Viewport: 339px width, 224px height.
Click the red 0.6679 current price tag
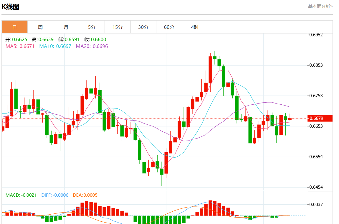[320, 118]
